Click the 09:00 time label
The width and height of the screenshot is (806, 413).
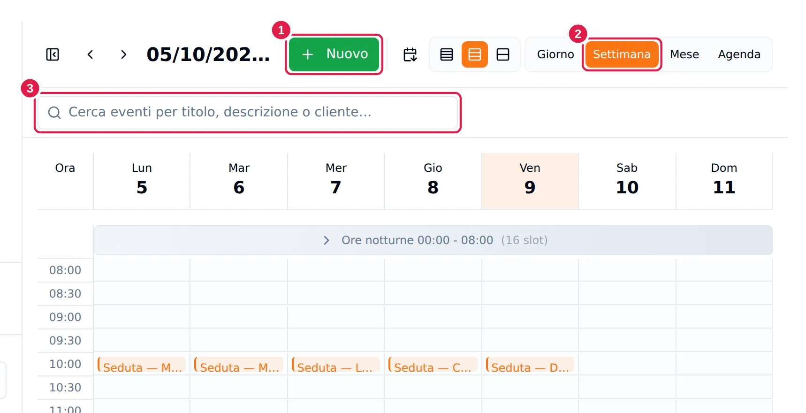pyautogui.click(x=65, y=317)
